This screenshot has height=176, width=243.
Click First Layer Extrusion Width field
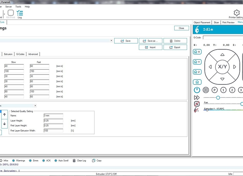tap(54, 131)
